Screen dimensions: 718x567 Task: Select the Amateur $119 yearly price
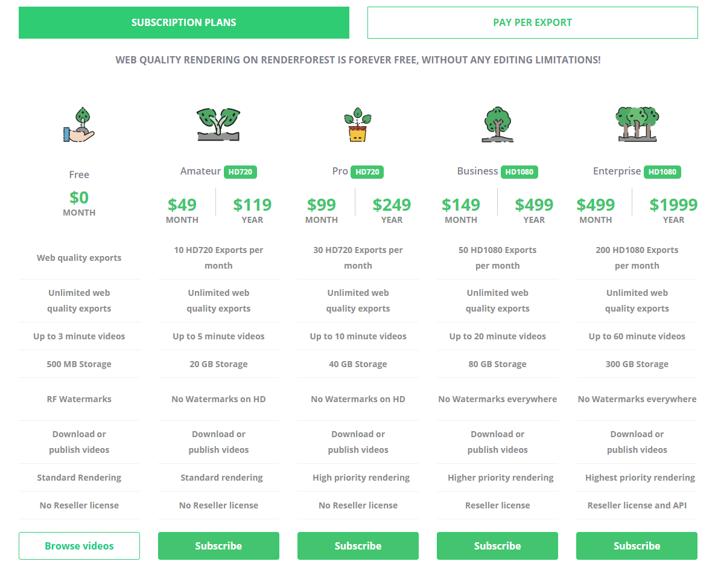[252, 210]
